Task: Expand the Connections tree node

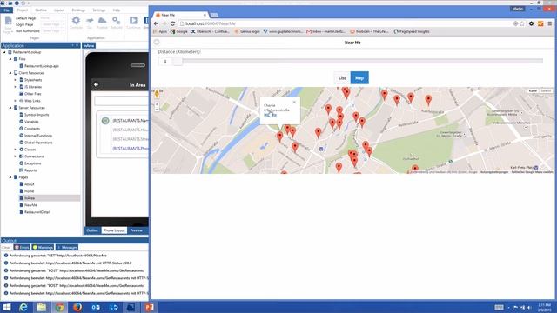Action: 16,156
